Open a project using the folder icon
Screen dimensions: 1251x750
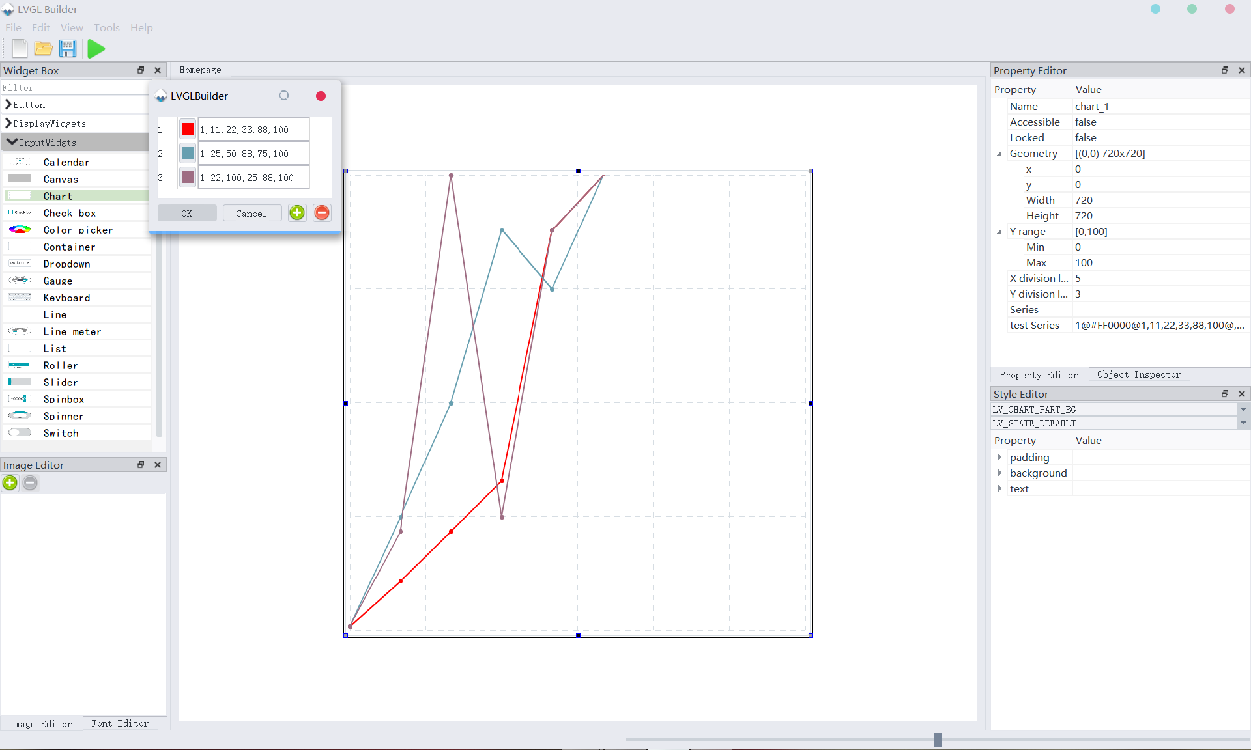point(43,48)
